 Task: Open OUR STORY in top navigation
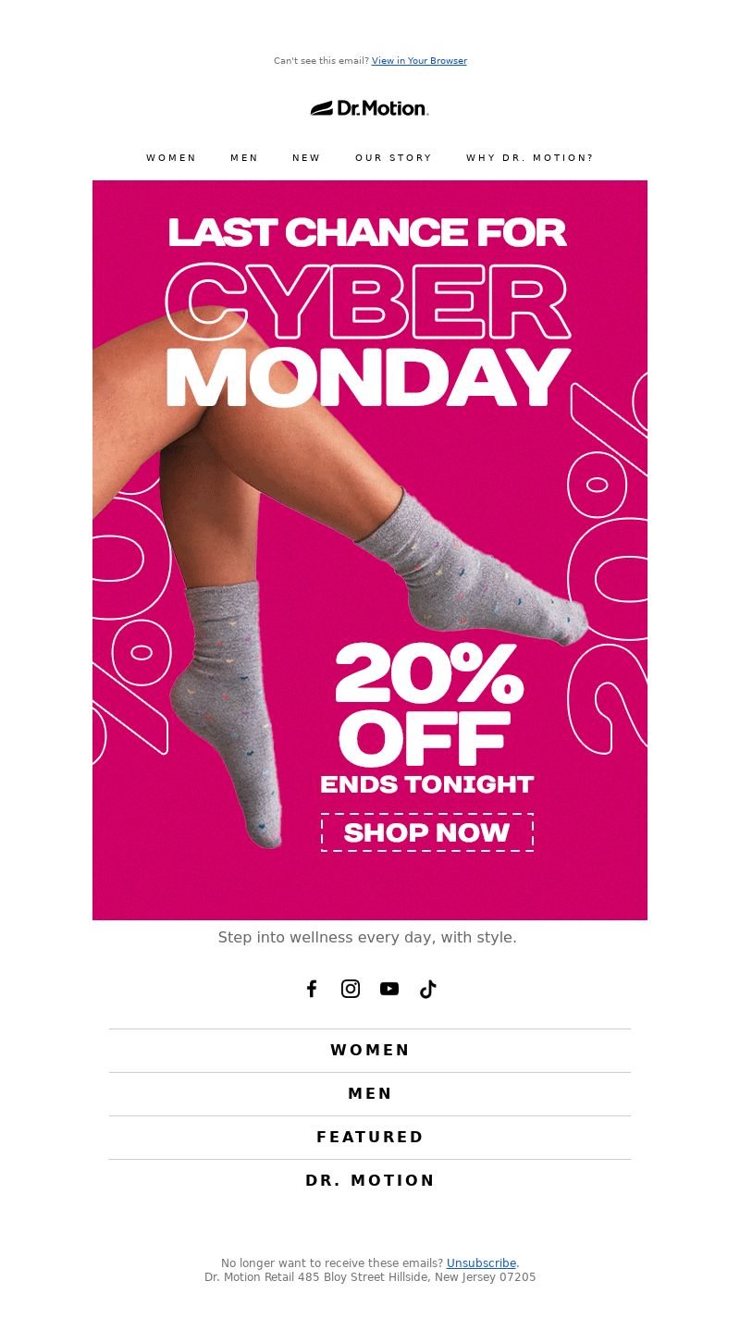pyautogui.click(x=393, y=158)
